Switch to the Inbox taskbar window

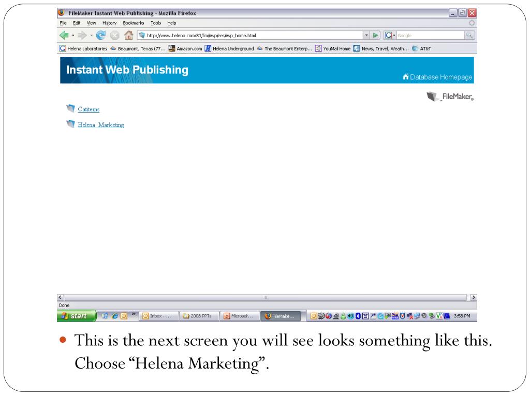[x=159, y=316]
